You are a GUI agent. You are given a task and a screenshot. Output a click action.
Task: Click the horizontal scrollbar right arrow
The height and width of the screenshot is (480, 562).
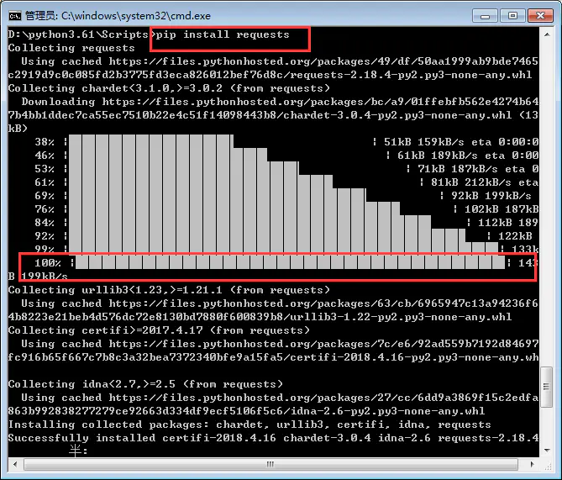(533, 464)
